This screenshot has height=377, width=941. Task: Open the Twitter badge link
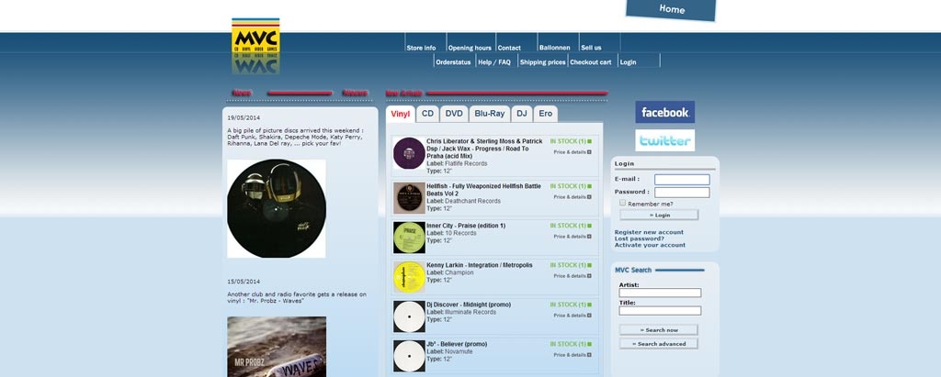coord(665,140)
